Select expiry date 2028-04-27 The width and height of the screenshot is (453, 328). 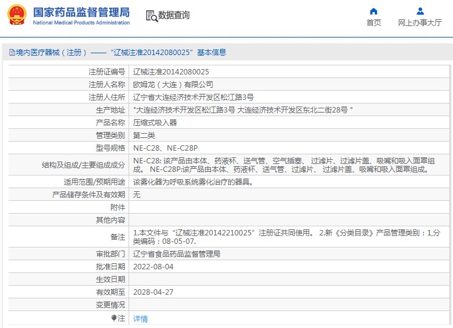pyautogui.click(x=153, y=292)
